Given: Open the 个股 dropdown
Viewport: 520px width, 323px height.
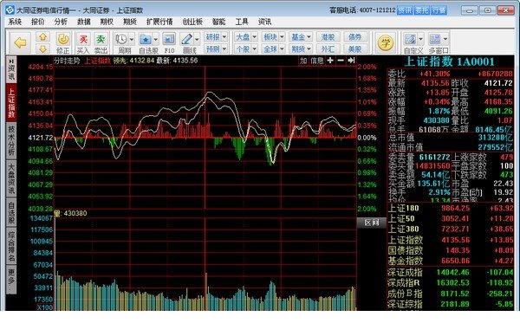Looking at the screenshot, I should 246,49.
